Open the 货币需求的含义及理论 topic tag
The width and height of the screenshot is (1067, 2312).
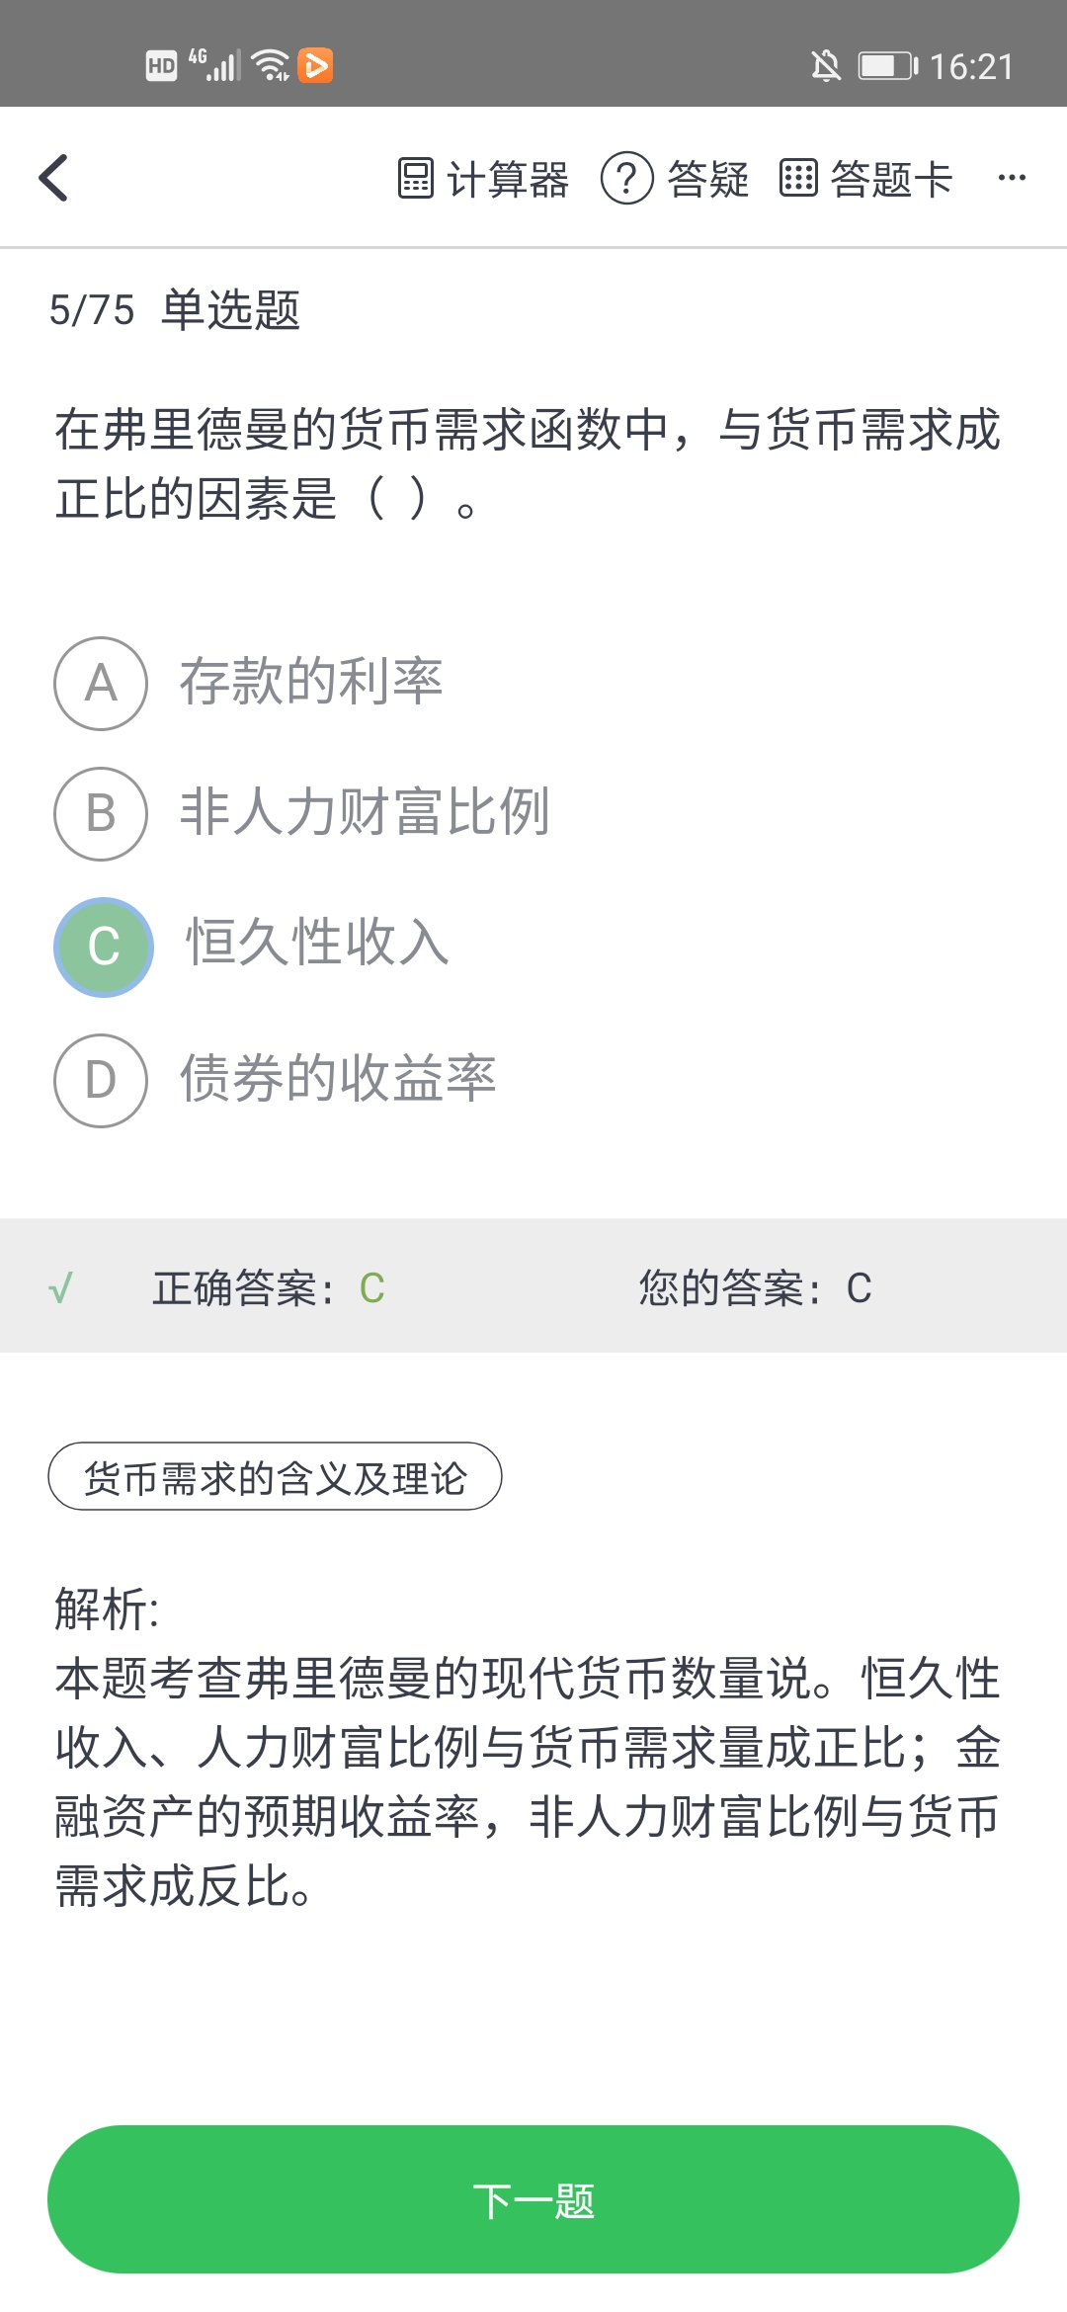click(275, 1477)
